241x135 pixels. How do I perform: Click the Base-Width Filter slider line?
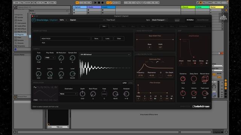tap(155, 39)
